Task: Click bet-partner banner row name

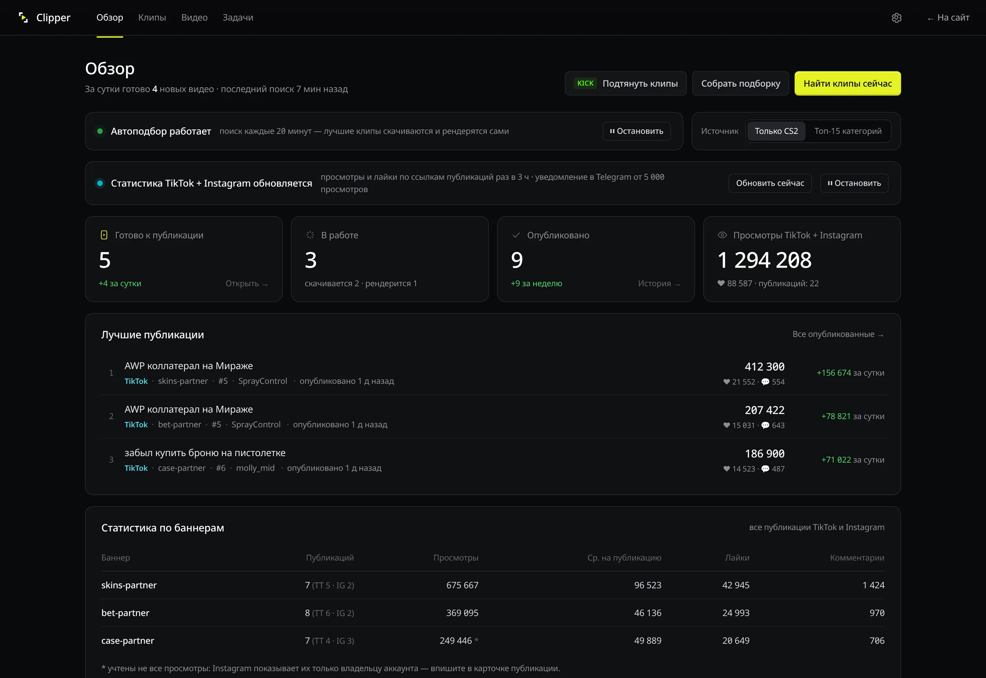Action: (125, 613)
